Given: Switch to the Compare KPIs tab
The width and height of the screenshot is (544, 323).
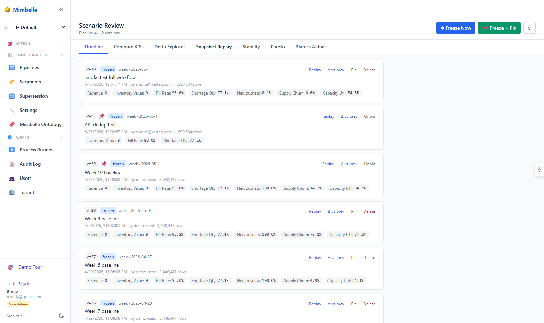Looking at the screenshot, I should pyautogui.click(x=129, y=47).
